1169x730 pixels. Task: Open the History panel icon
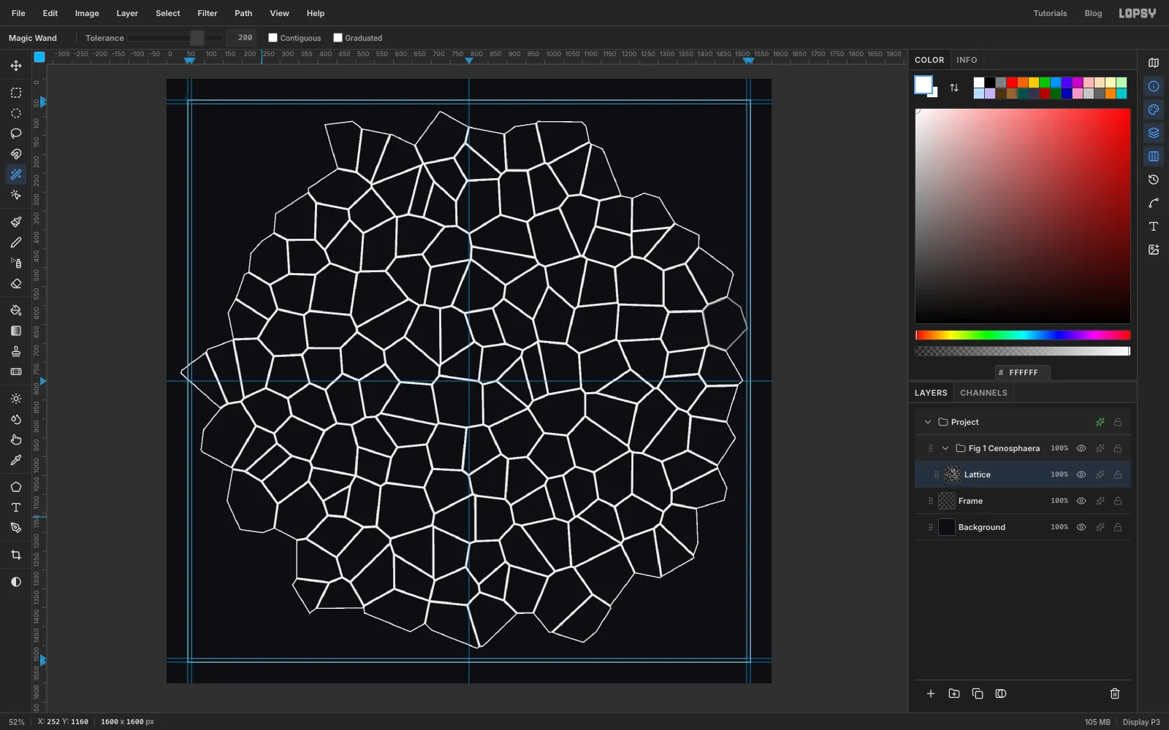(x=1154, y=180)
